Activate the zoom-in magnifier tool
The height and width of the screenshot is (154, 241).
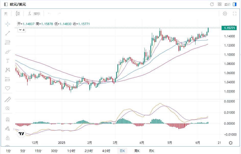pos(8,109)
